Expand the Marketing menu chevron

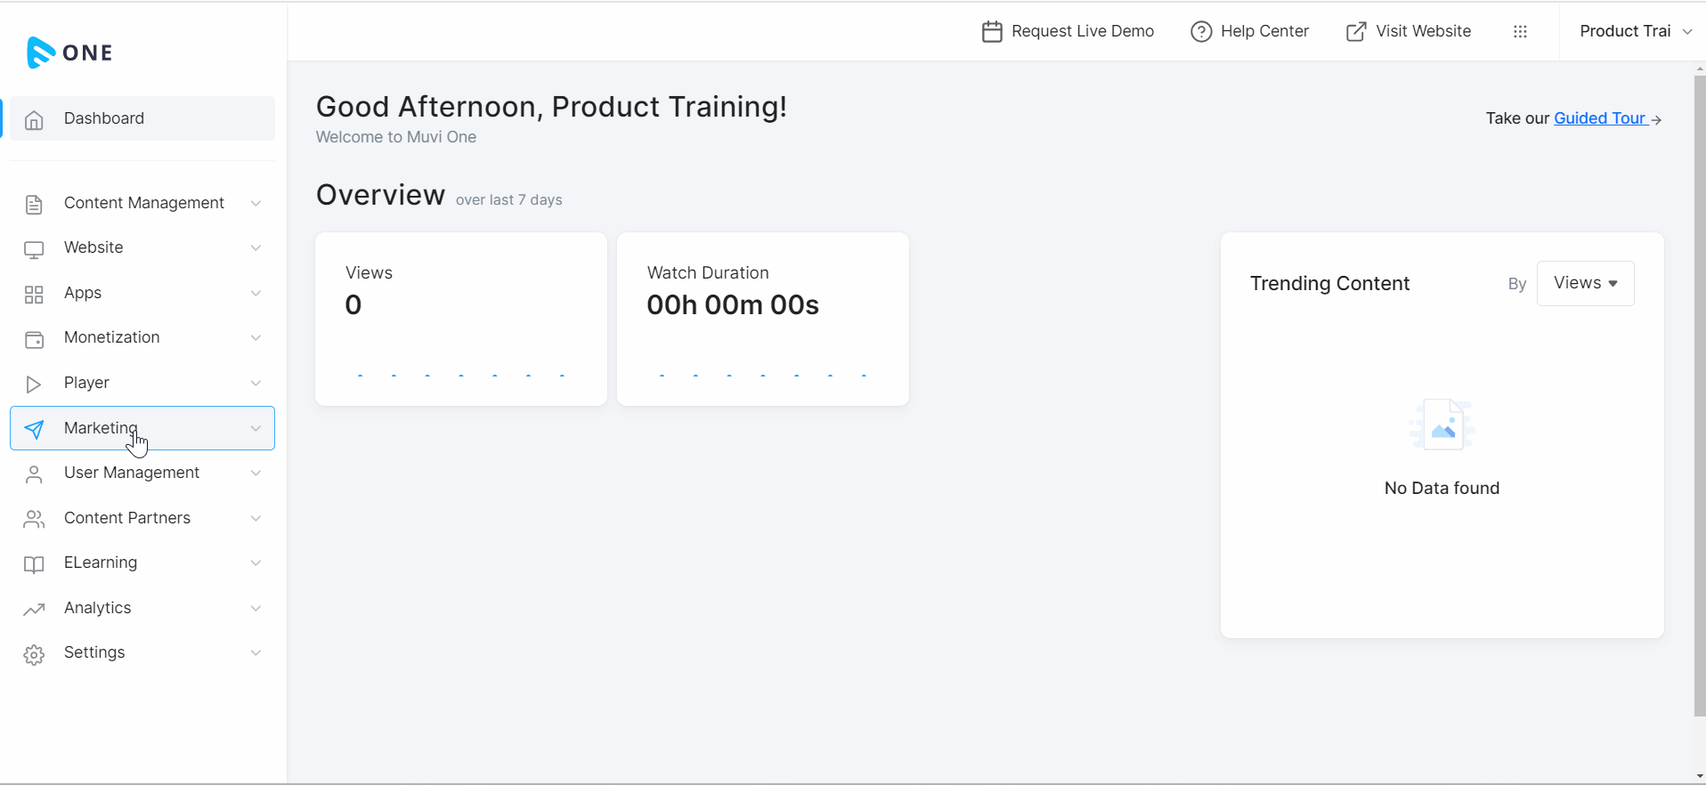(x=256, y=428)
